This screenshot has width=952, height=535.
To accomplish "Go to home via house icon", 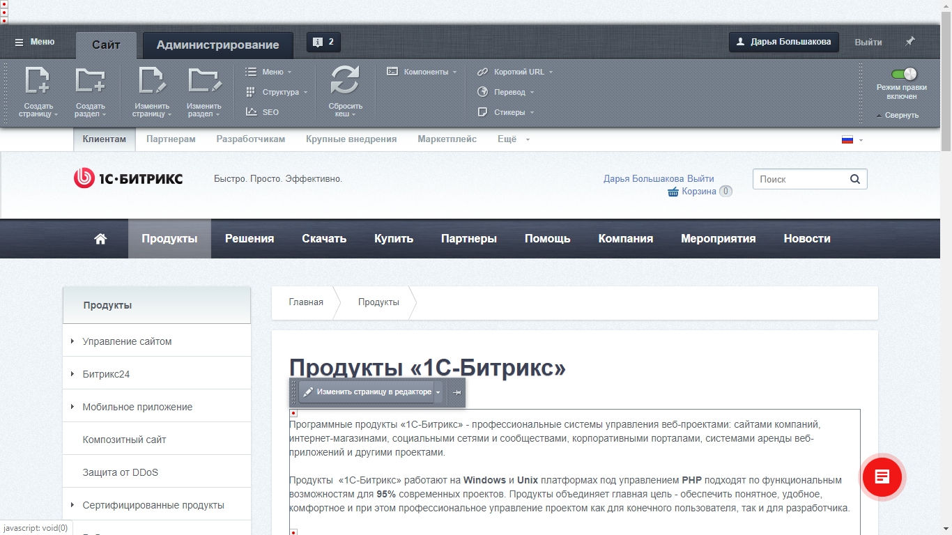I will [100, 239].
